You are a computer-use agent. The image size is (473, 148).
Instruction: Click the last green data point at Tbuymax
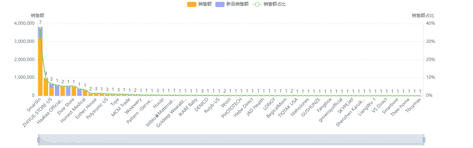click(x=420, y=95)
